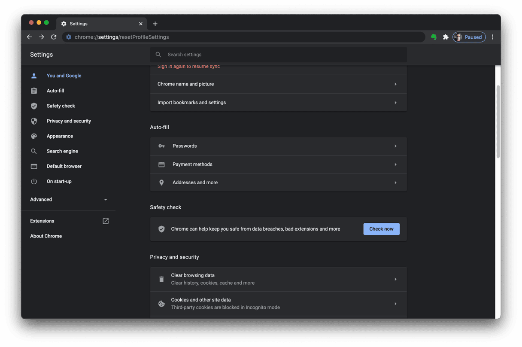
Task: Click the browser forward arrow
Action: click(x=42, y=37)
